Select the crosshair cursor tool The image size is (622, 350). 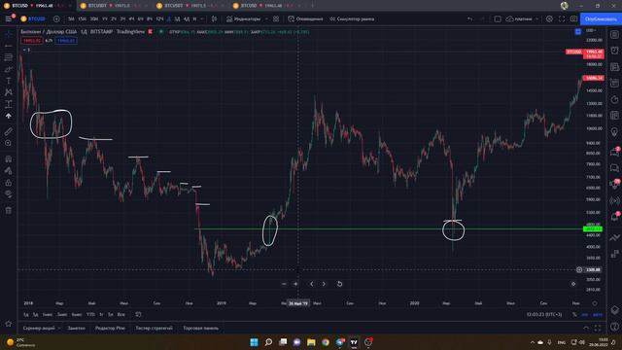(9, 34)
